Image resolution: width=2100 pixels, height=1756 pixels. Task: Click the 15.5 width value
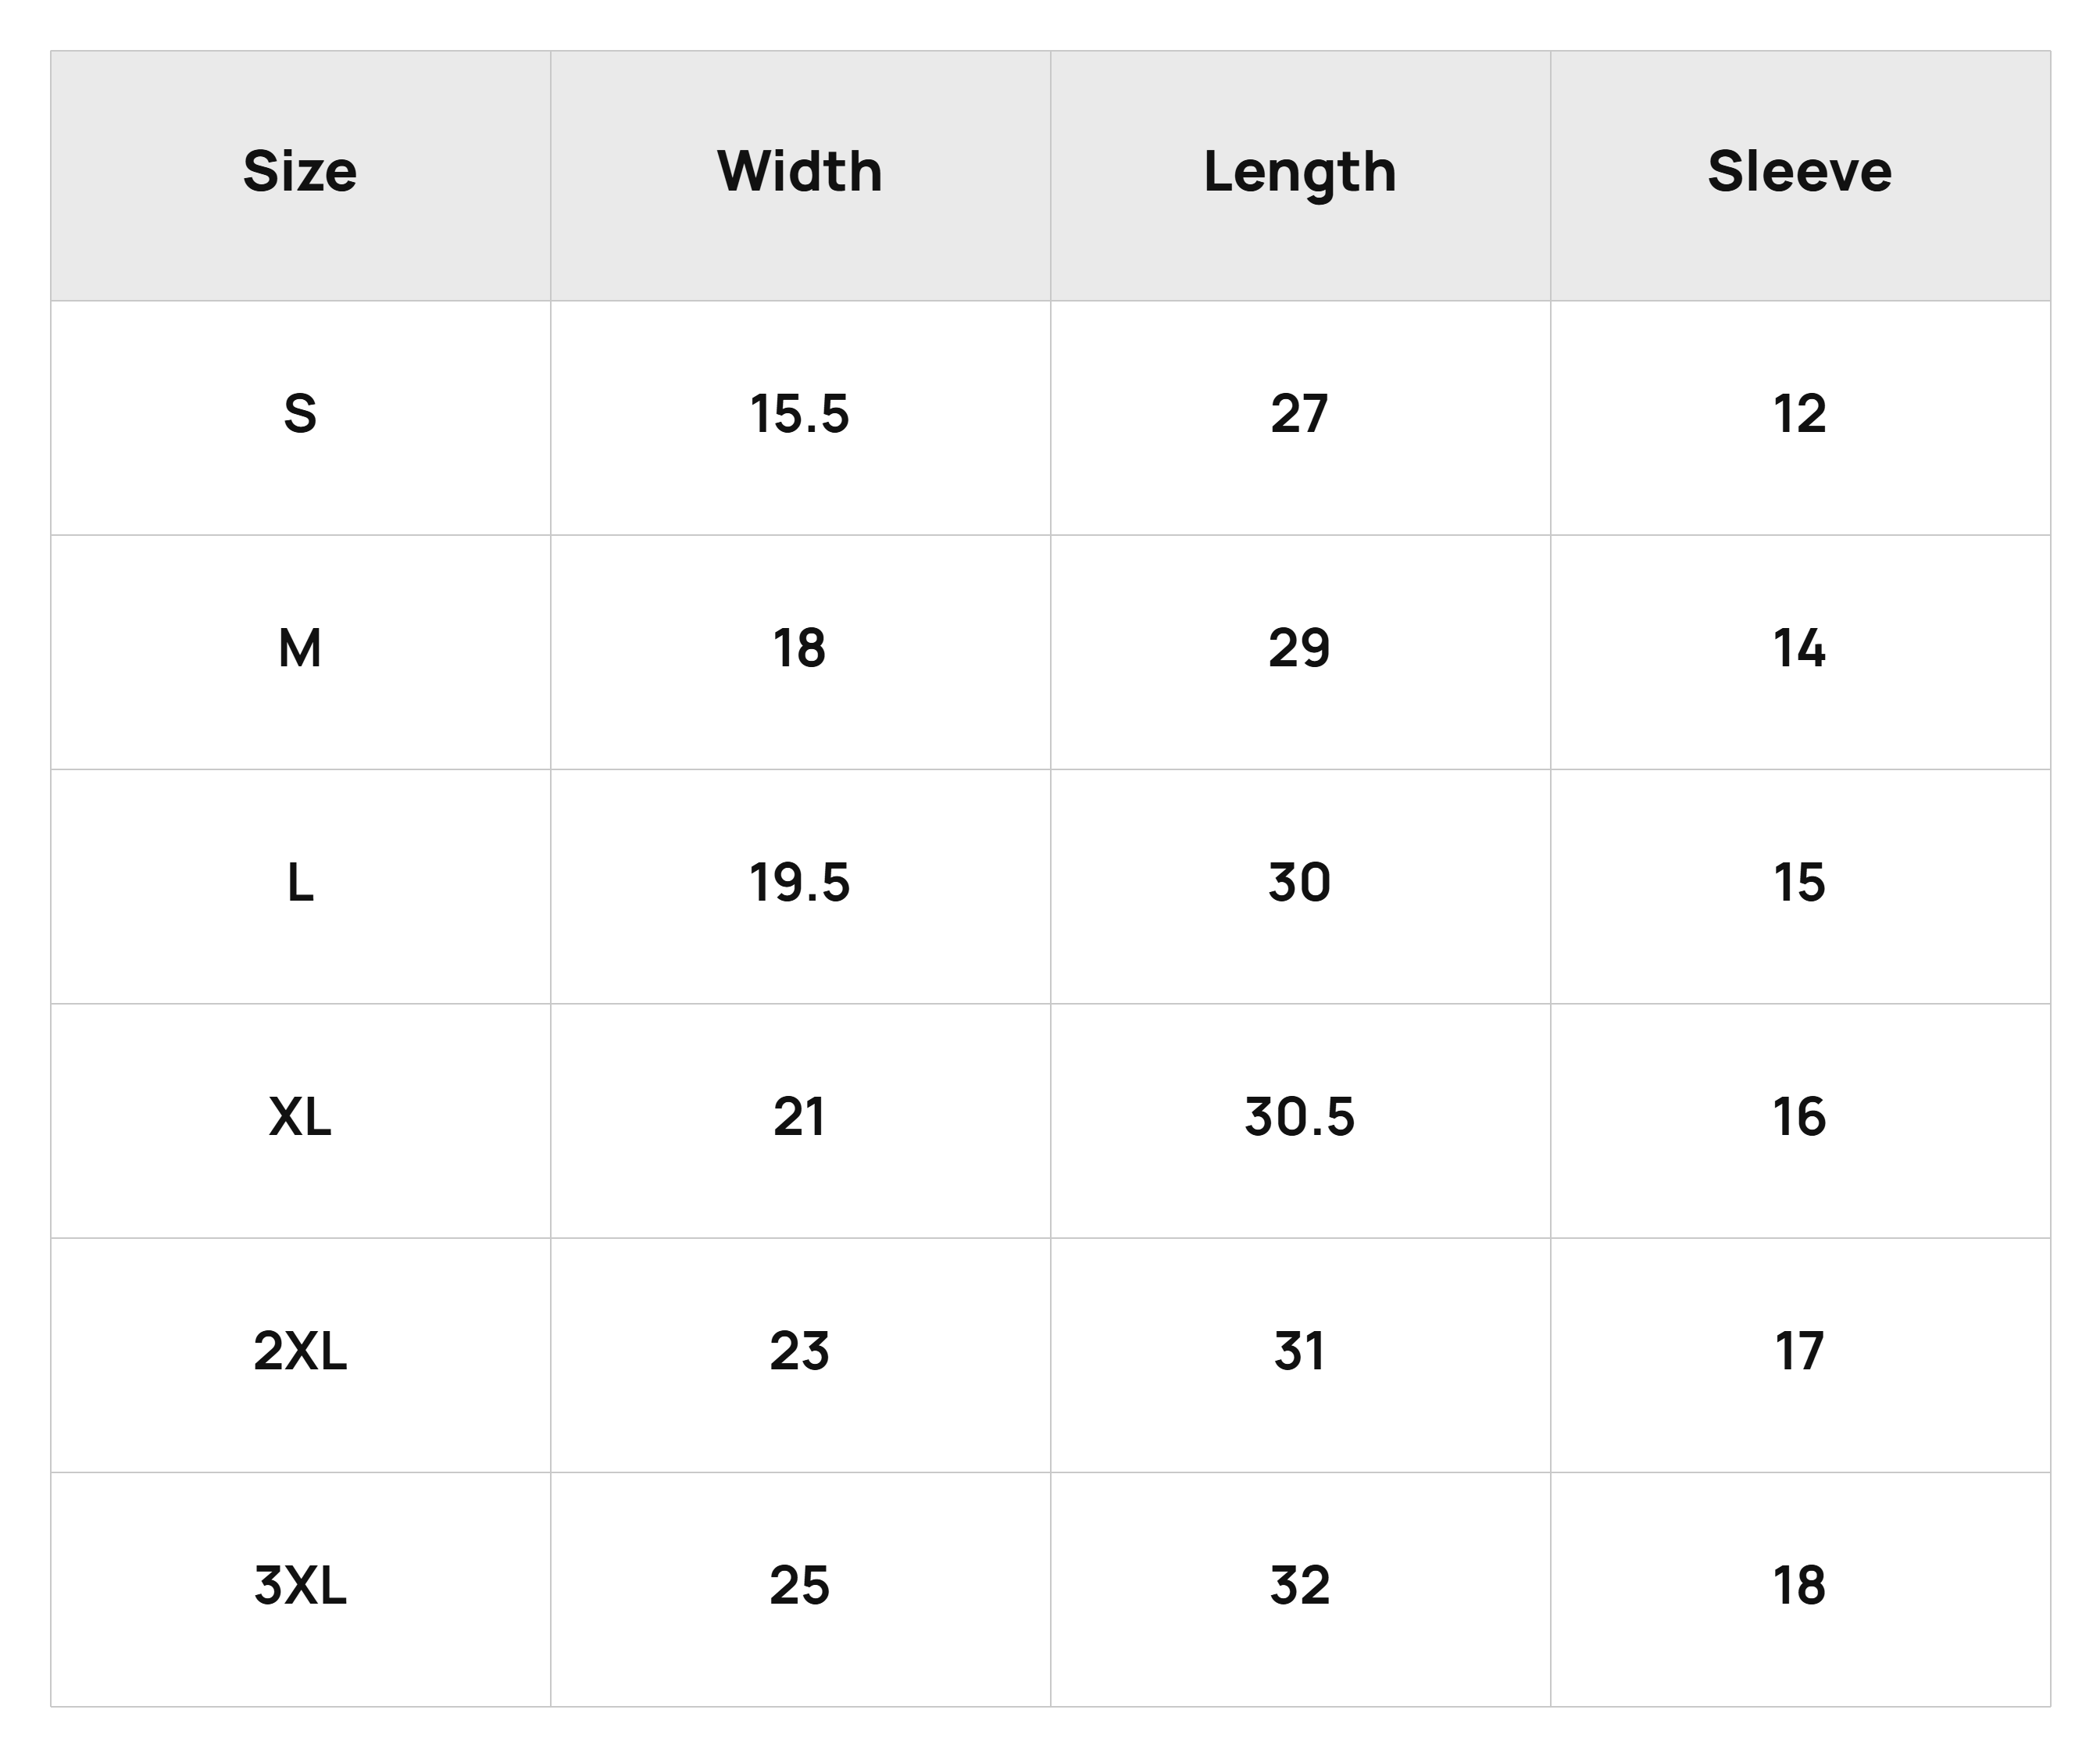[x=800, y=414]
